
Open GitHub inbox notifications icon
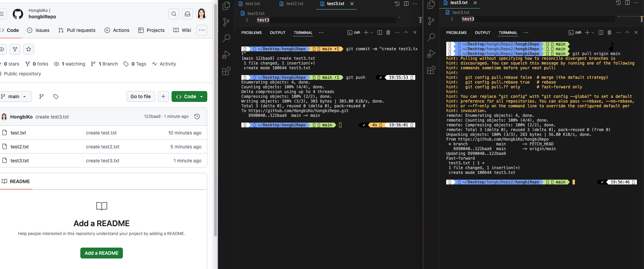(188, 14)
